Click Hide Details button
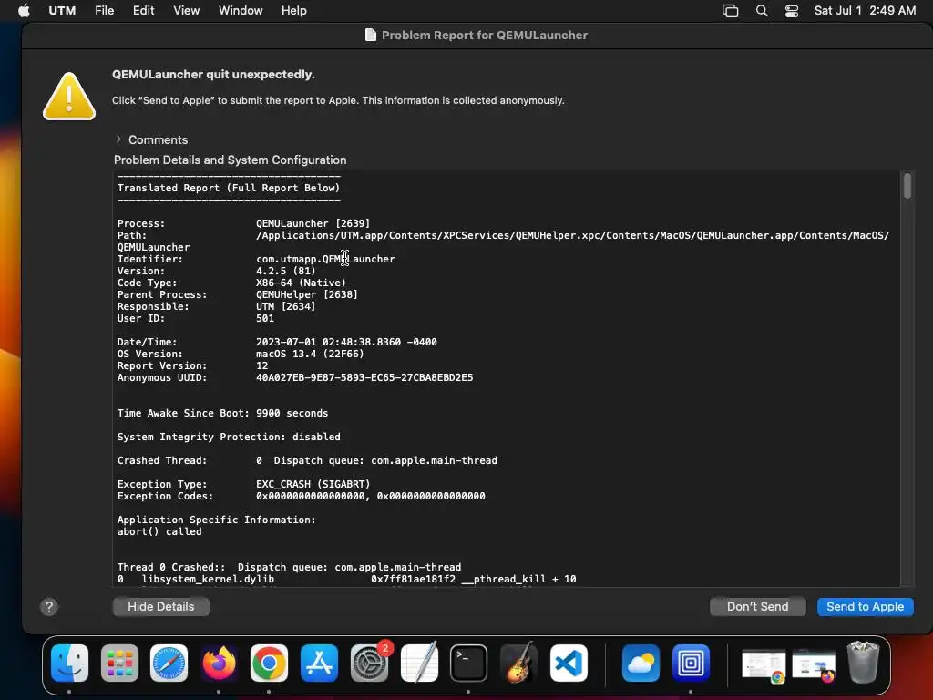The image size is (933, 700). point(160,606)
